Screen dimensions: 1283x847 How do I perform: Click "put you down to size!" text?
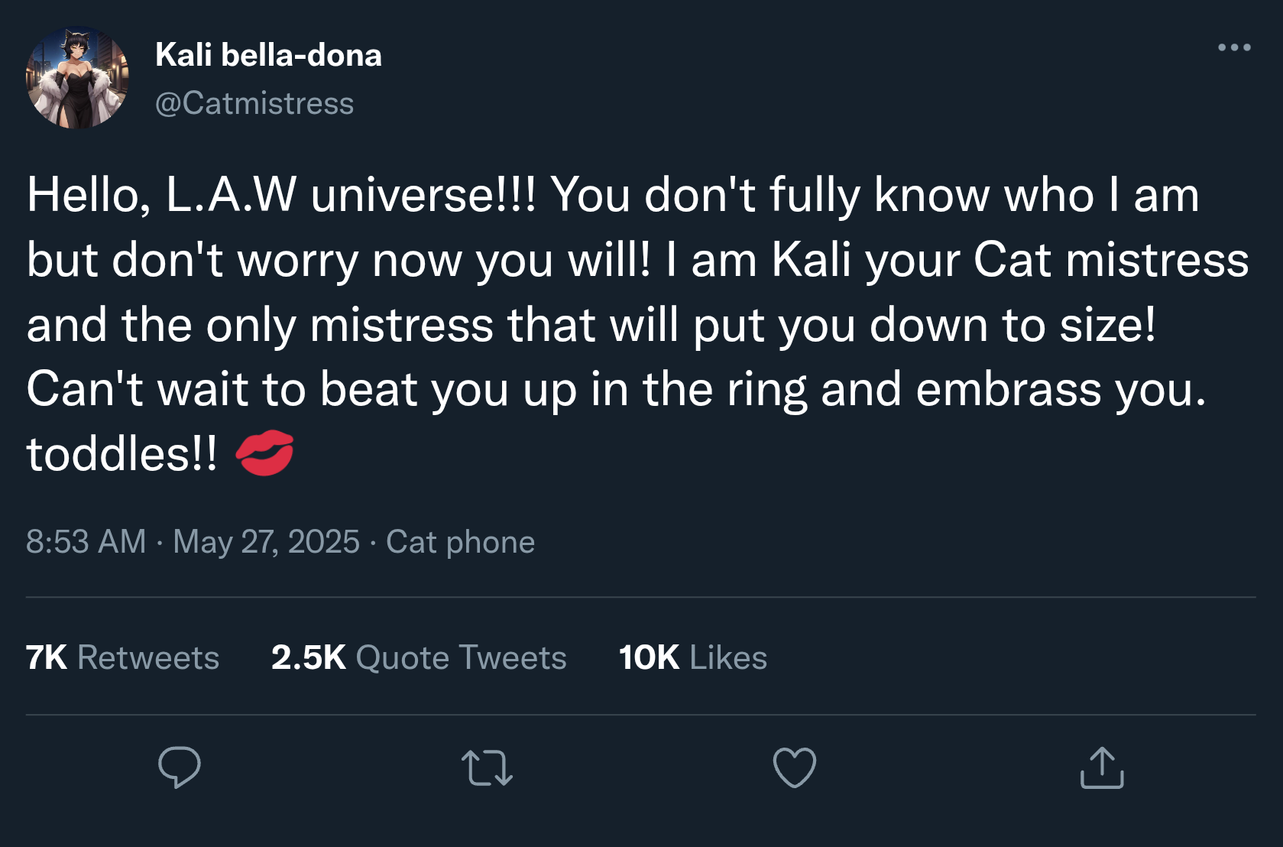pyautogui.click(x=925, y=324)
